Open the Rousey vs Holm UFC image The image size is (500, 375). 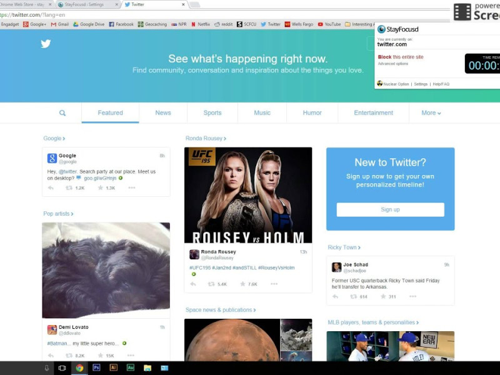click(248, 195)
